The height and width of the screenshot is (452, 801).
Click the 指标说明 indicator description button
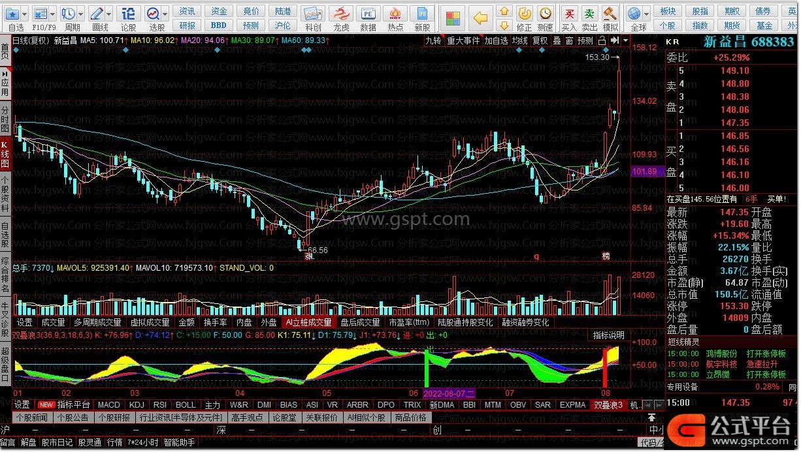(609, 335)
